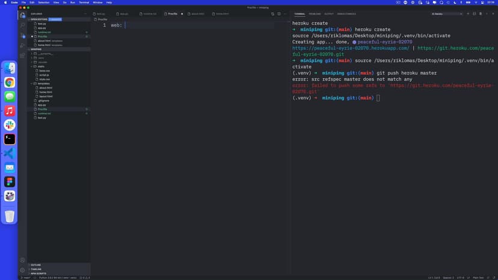Viewport: 498px width, 280px height.
Task: Open the Accounts icon in activity bar
Action: (x=22, y=260)
